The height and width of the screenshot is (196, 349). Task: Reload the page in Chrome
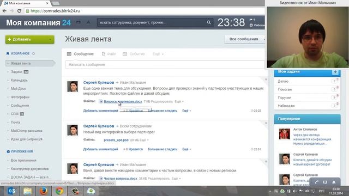20,11
